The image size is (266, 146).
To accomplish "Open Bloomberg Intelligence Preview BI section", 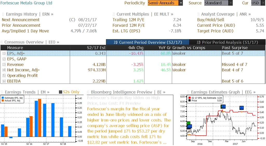I will (x=126, y=92).
